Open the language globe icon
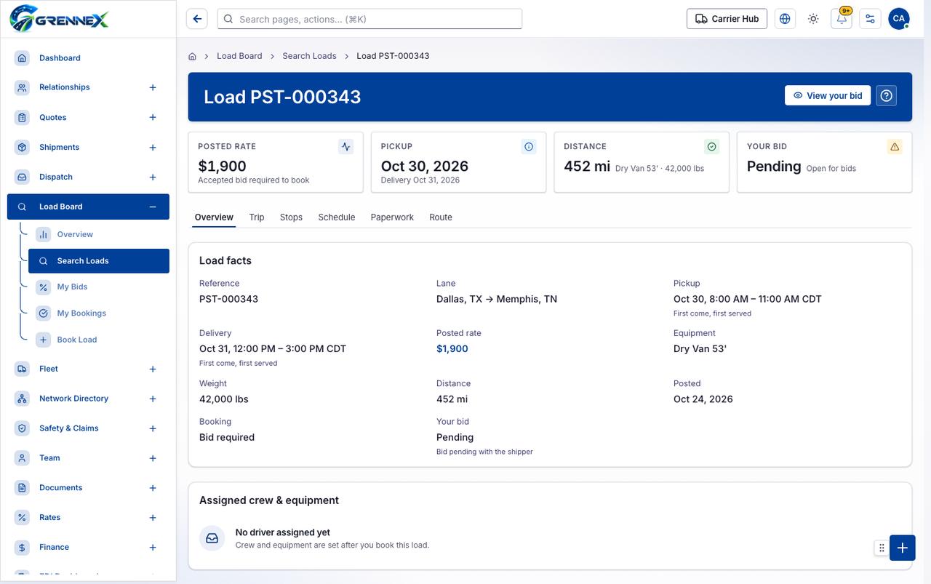 point(785,19)
